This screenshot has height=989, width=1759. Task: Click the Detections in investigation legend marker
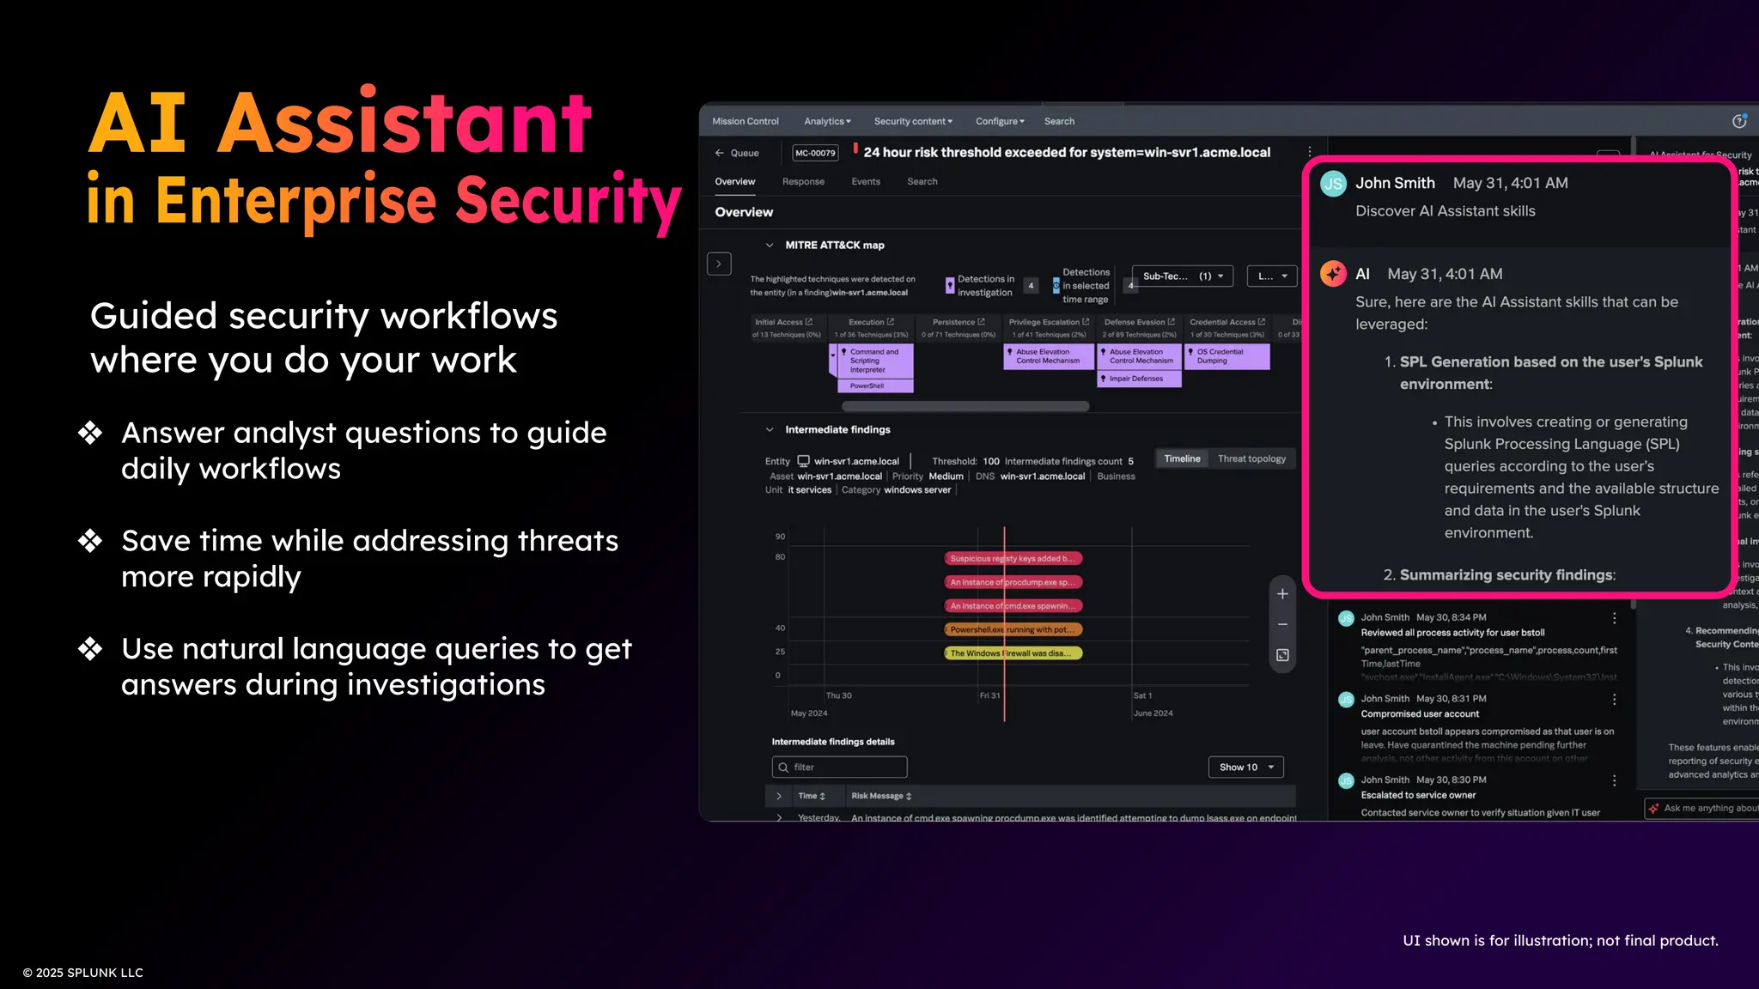click(950, 286)
